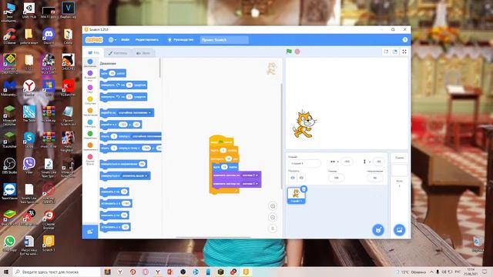Viewport: 493px width, 277px height.
Task: Click the orange hat block in script
Action: (x=221, y=140)
